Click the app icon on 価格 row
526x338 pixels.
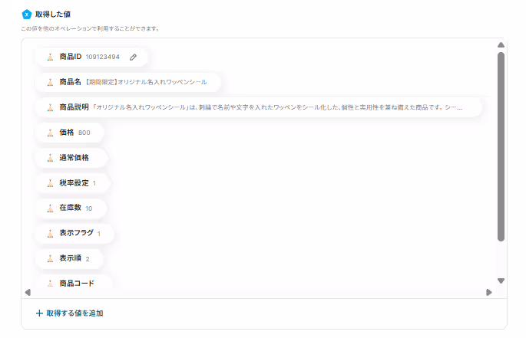click(50, 133)
